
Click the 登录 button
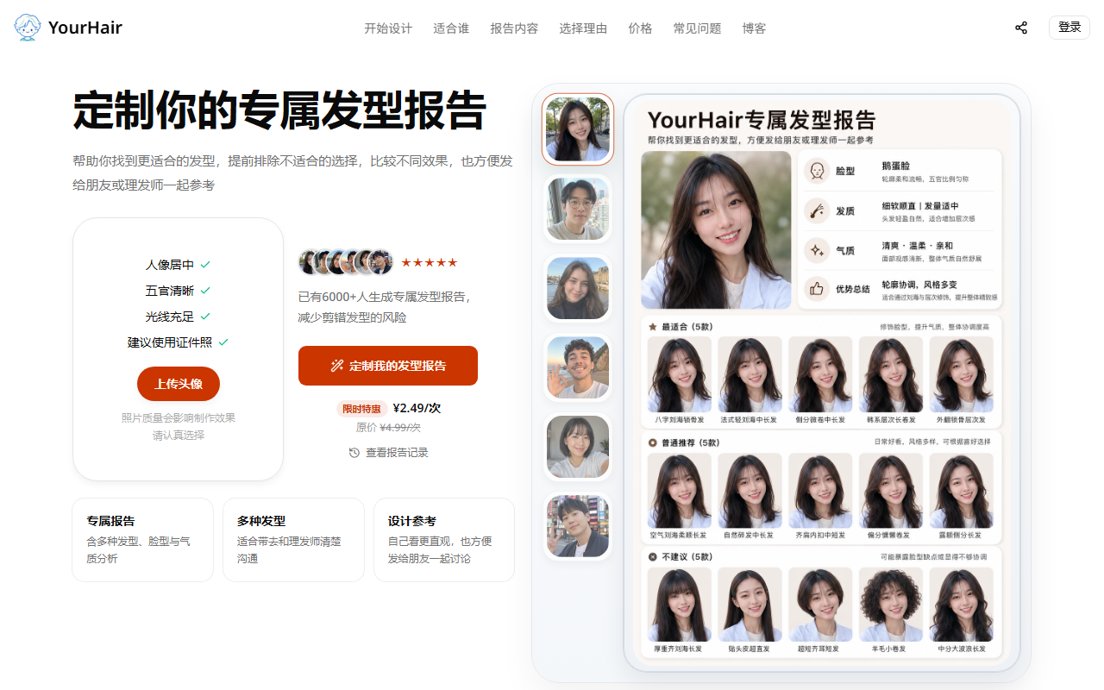[1069, 28]
